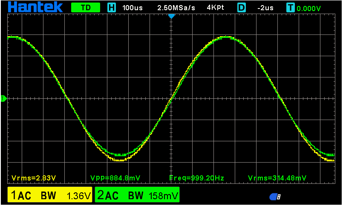Click channel 2 scale value 158mV
This screenshot has height=206, width=343.
164,196
